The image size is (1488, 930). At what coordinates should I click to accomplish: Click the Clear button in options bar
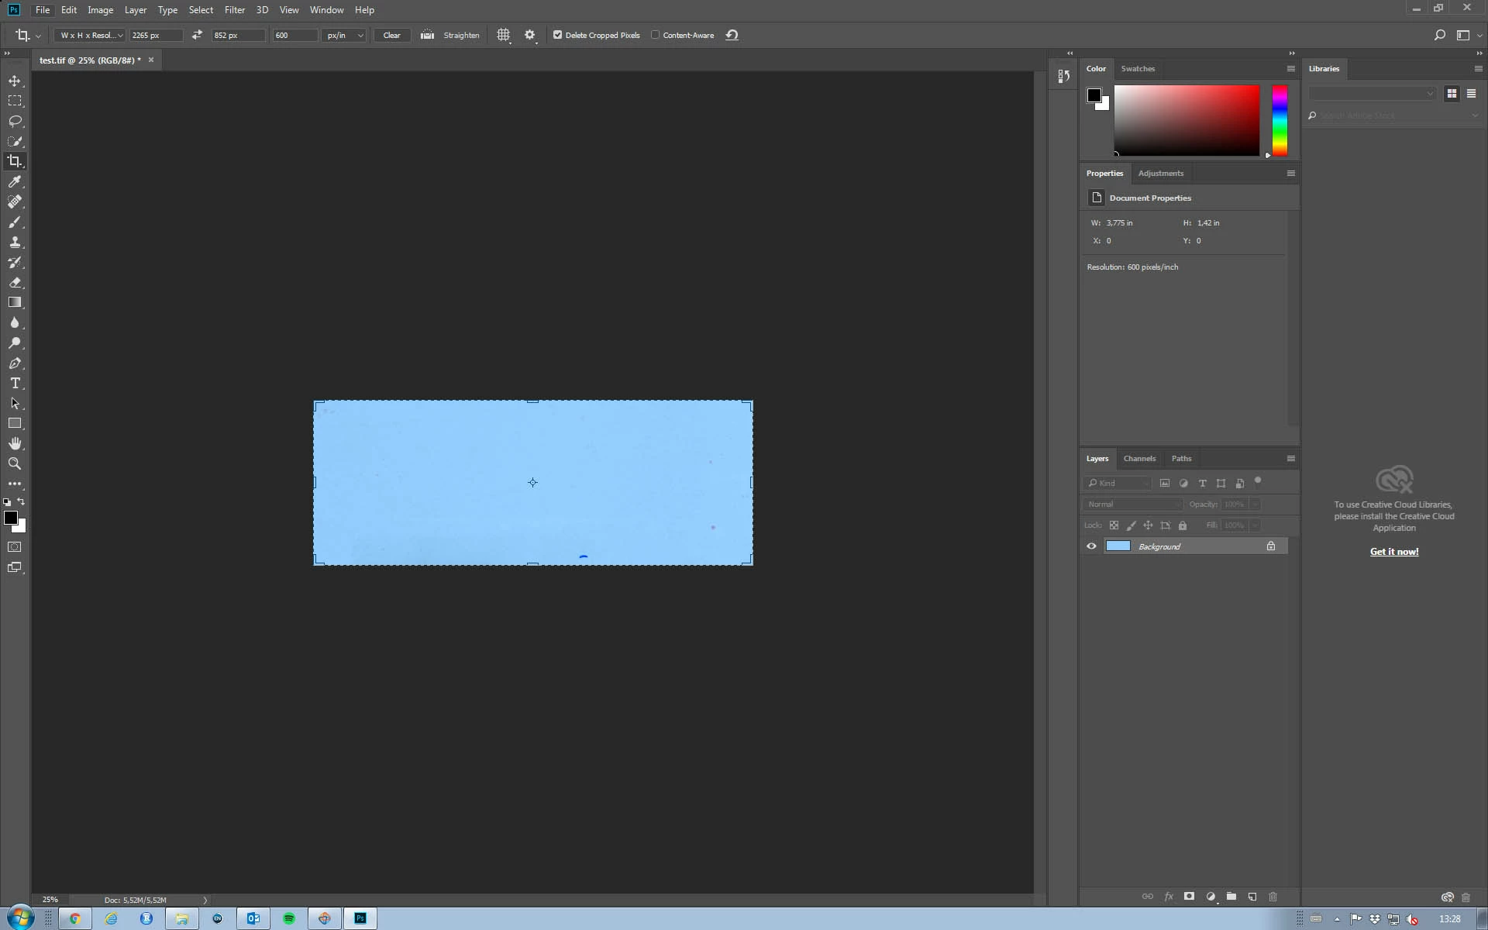coord(391,35)
